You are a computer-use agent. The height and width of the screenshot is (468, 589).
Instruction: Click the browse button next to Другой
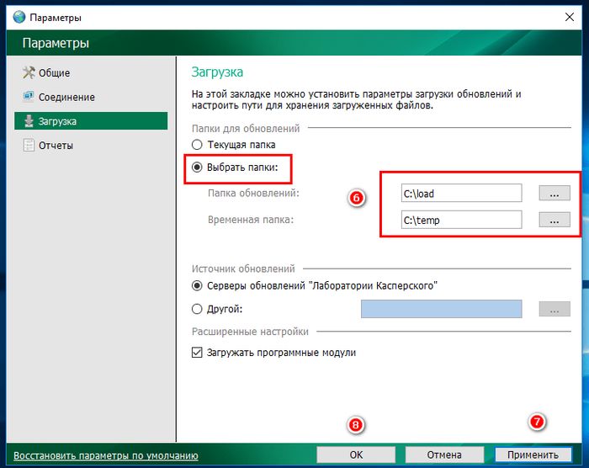coord(555,309)
